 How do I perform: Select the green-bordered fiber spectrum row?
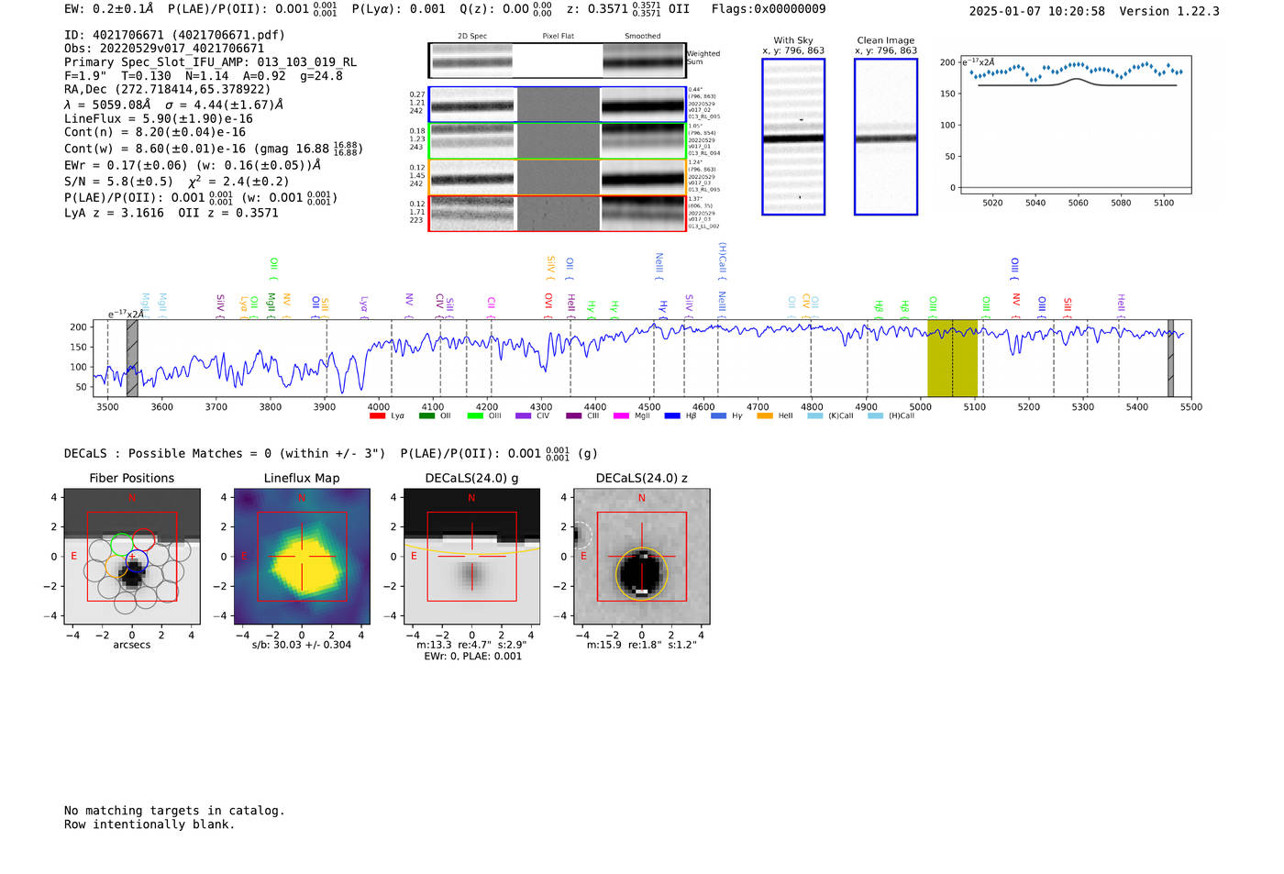557,141
